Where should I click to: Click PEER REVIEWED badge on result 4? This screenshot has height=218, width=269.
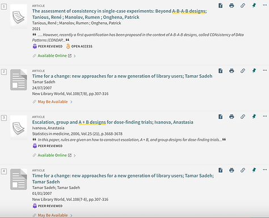coord(48,206)
